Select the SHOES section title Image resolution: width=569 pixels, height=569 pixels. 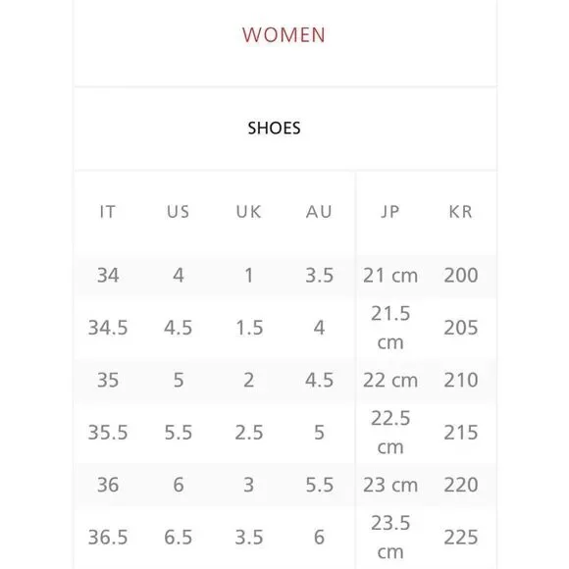[x=274, y=129]
